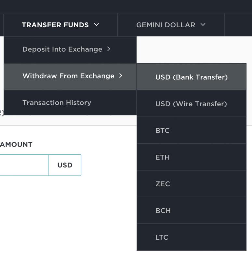Open Transaction History

[57, 103]
